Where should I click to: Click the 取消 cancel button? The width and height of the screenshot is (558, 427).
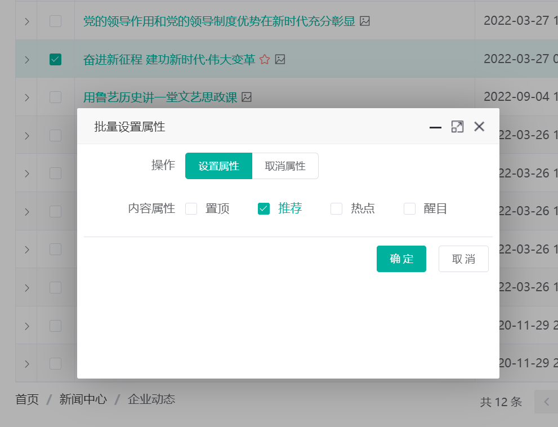pyautogui.click(x=463, y=259)
